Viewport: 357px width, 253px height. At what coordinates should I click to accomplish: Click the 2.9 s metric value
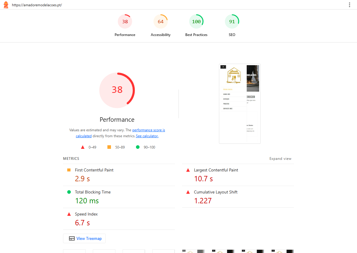coord(82,179)
